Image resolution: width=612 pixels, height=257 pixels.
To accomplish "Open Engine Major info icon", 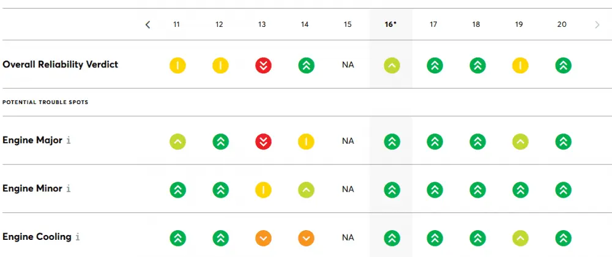I will [69, 140].
